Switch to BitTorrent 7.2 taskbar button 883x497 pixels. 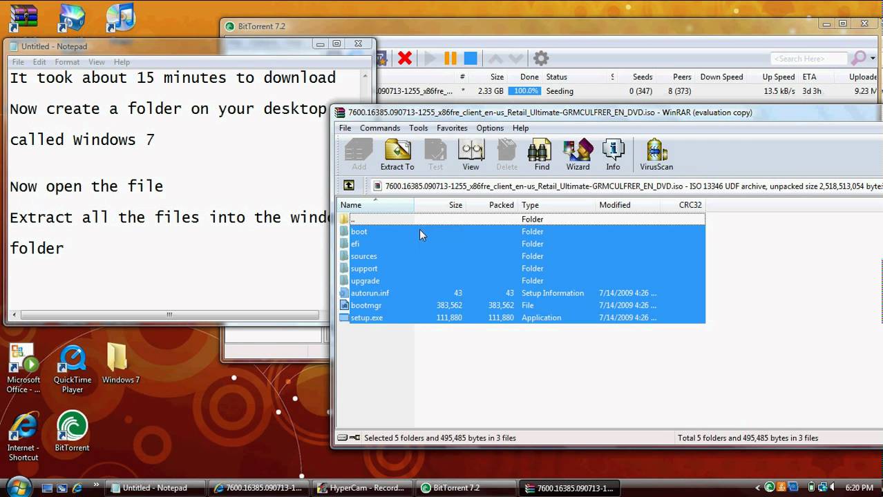pos(467,487)
